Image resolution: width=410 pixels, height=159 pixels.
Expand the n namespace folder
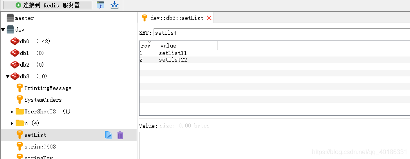pyautogui.click(x=12, y=124)
